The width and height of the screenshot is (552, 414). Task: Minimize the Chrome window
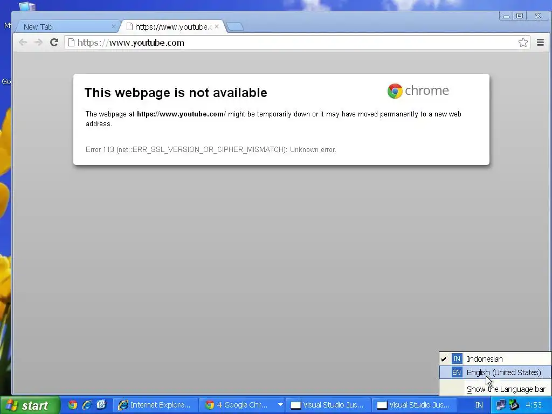(x=506, y=16)
